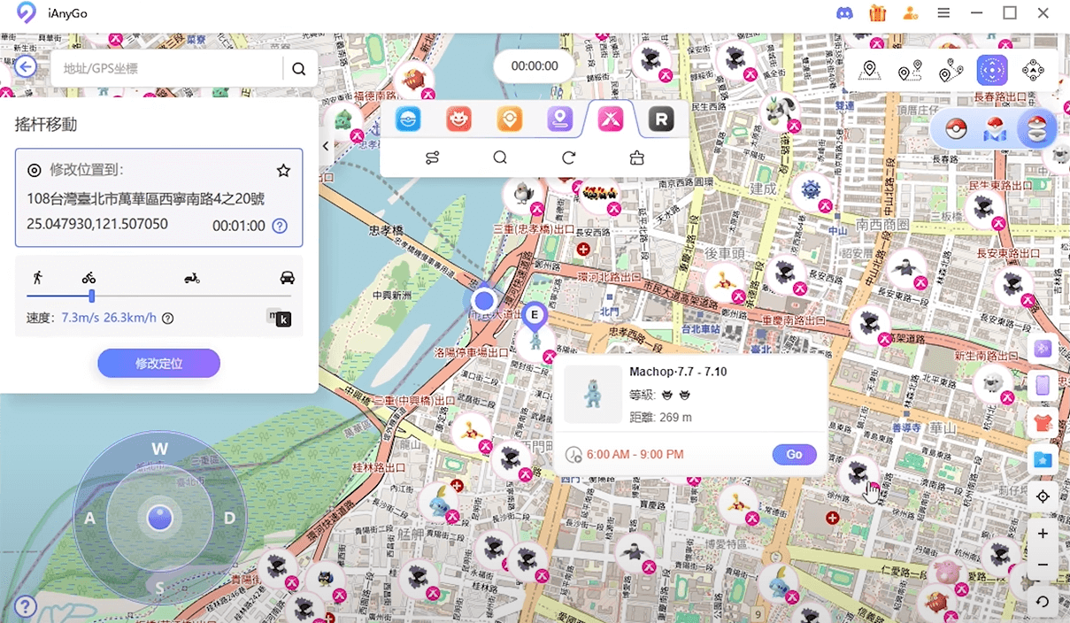
Task: Select car speed icon
Action: (287, 277)
